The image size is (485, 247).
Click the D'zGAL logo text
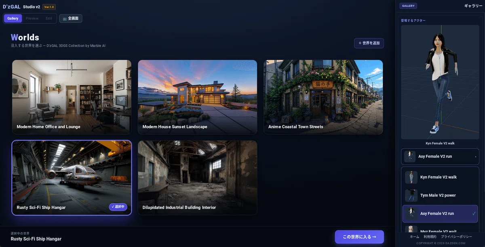point(11,7)
